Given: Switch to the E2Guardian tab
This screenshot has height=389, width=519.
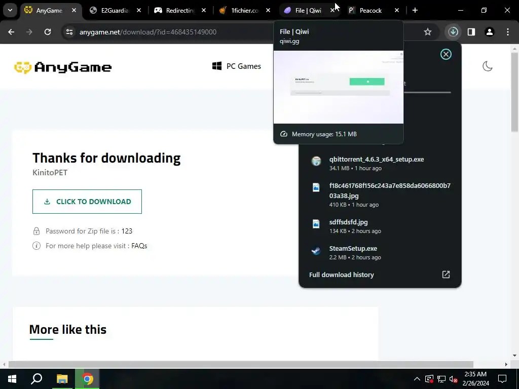Looking at the screenshot, I should (x=115, y=10).
